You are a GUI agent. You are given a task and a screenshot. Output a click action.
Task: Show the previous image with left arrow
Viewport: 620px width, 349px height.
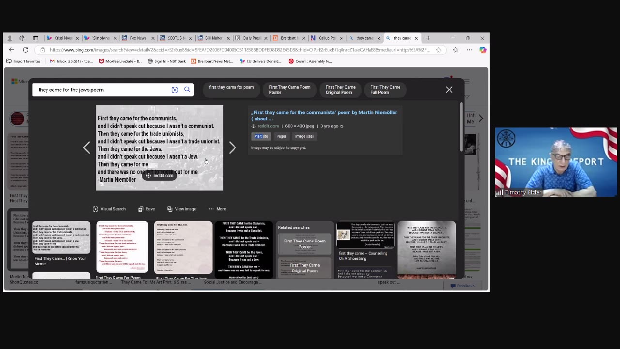(87, 148)
